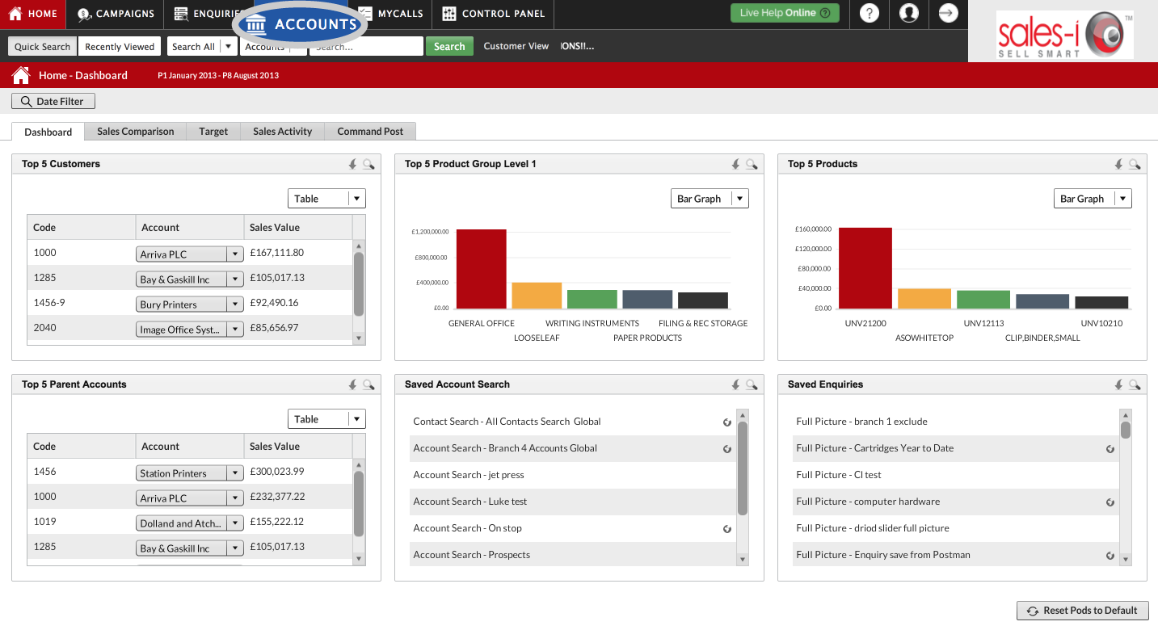Click magnifier icon on Top 5 Customers pod
The width and height of the screenshot is (1158, 630).
click(368, 164)
